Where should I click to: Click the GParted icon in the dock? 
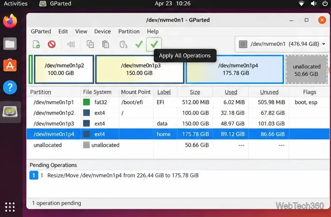coord(10,112)
